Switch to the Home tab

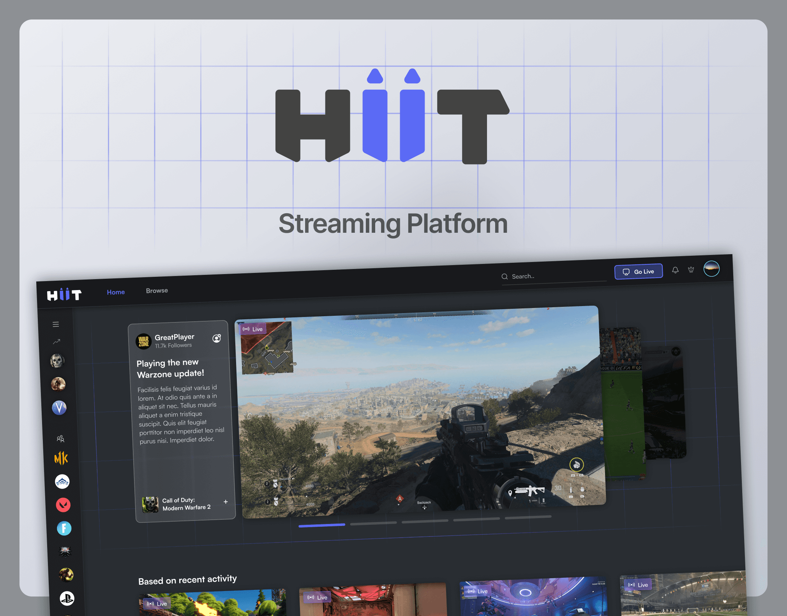[x=116, y=292]
